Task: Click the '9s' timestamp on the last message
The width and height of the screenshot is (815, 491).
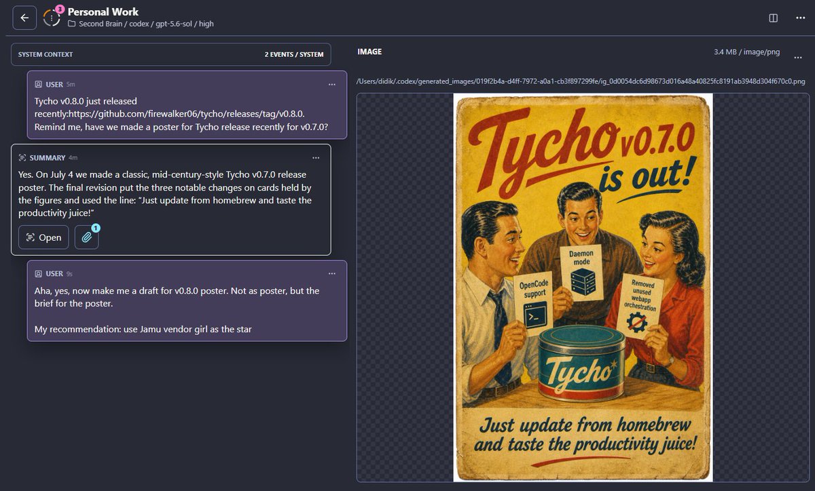Action: 69,273
